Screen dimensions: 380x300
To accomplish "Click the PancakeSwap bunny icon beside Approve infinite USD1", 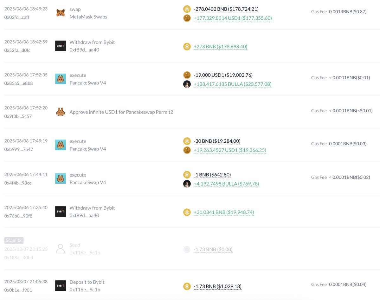I will [60, 112].
